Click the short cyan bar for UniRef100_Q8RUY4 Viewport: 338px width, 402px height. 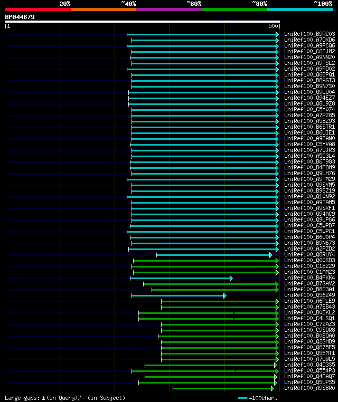pos(213,255)
